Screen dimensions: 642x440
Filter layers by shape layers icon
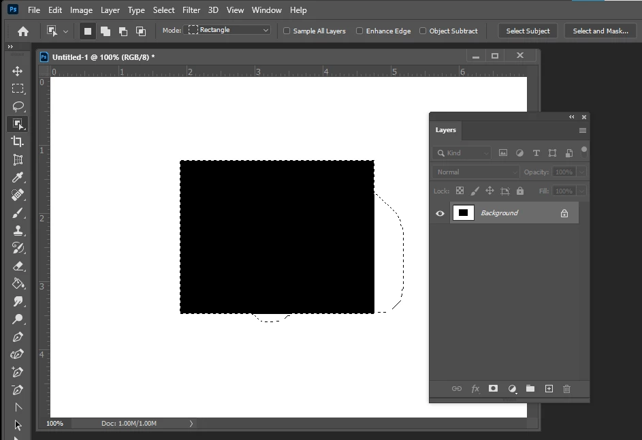click(x=552, y=153)
